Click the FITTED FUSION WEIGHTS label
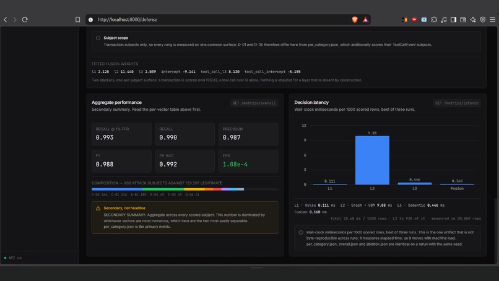 115,64
